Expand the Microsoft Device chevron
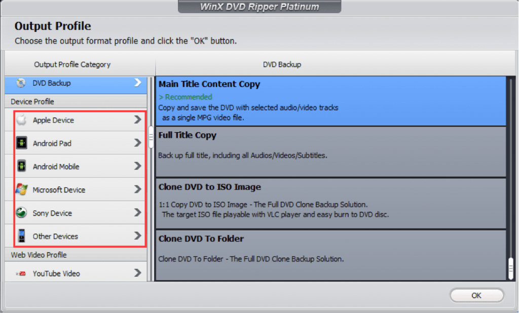This screenshot has height=313, width=519. 138,189
